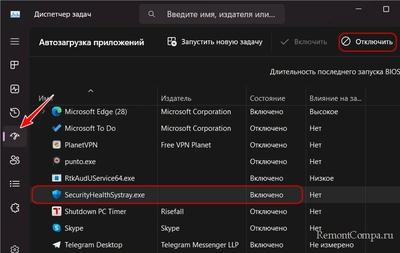This screenshot has height=253, width=400.
Task: Click the Не измерено impact cell
Action: pyautogui.click(x=331, y=245)
